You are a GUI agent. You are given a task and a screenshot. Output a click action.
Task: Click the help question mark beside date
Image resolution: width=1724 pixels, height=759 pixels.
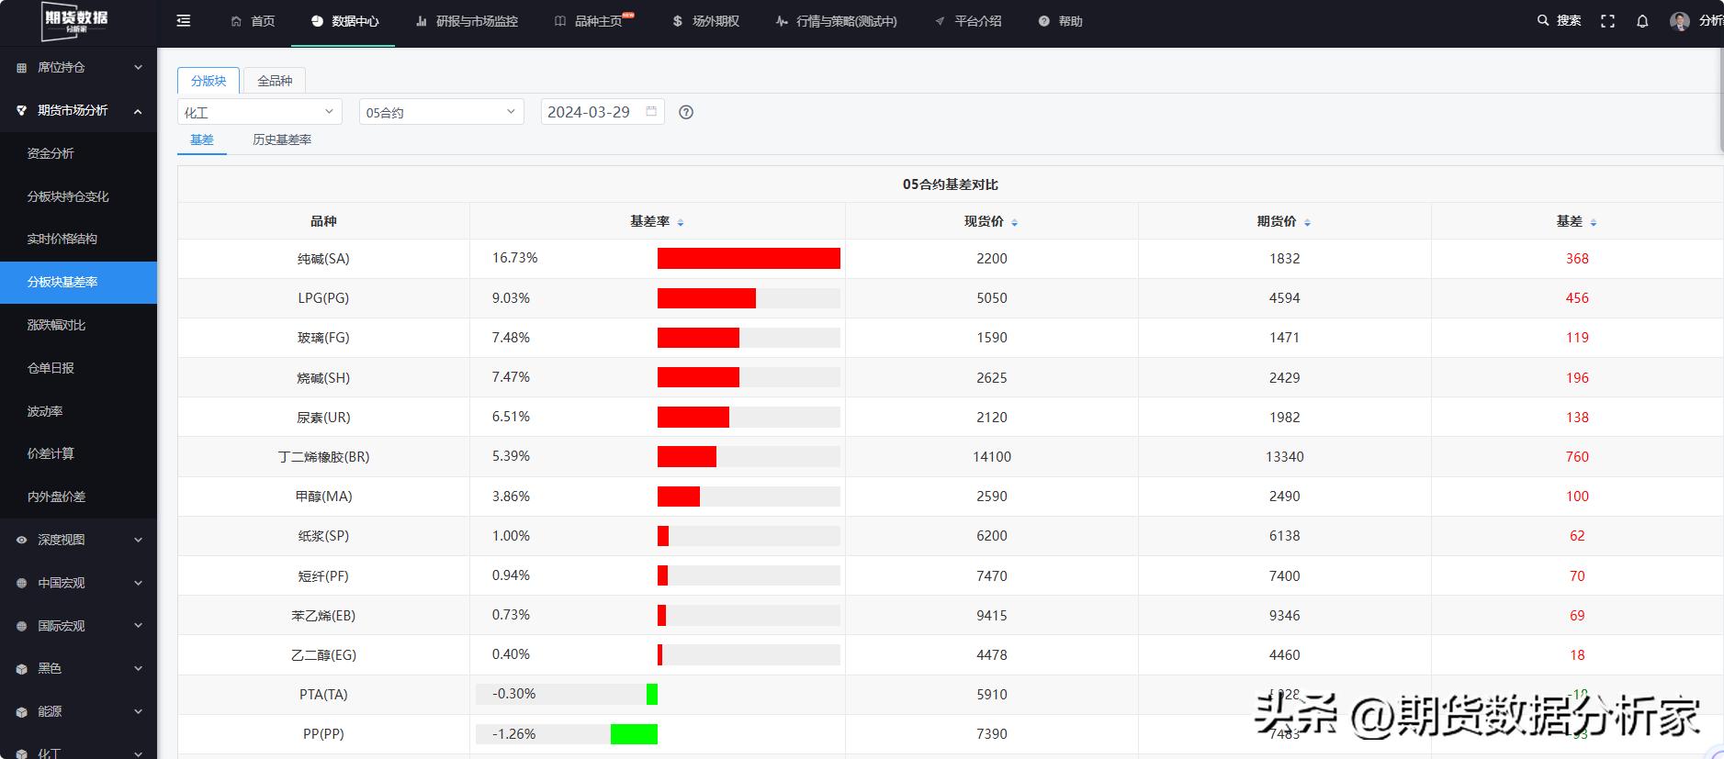tap(686, 112)
